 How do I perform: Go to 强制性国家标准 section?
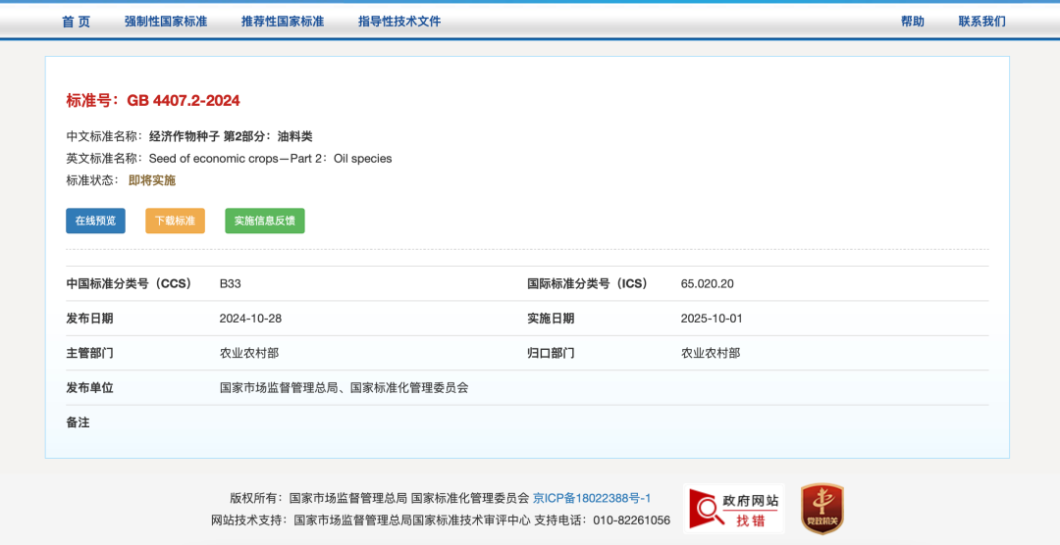click(166, 22)
